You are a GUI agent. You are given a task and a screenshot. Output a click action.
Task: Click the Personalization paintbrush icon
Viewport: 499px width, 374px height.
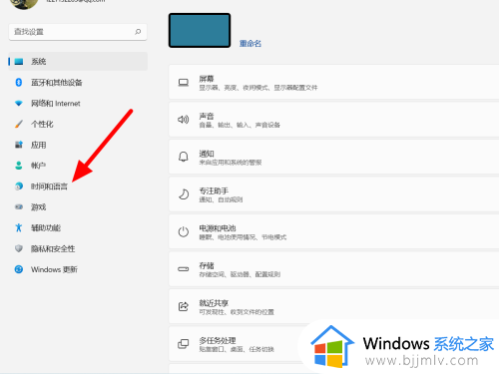[19, 124]
